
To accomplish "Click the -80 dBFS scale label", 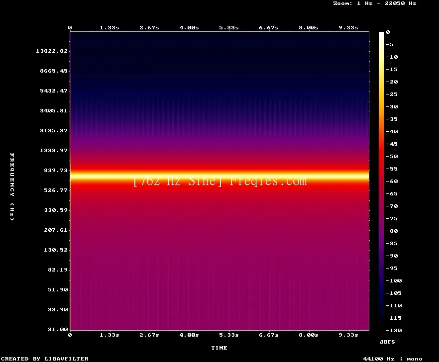I will click(392, 231).
